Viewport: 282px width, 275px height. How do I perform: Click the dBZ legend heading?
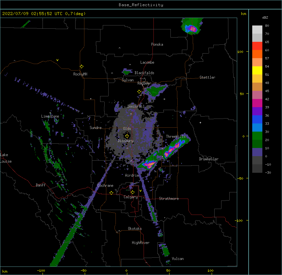coord(265,18)
